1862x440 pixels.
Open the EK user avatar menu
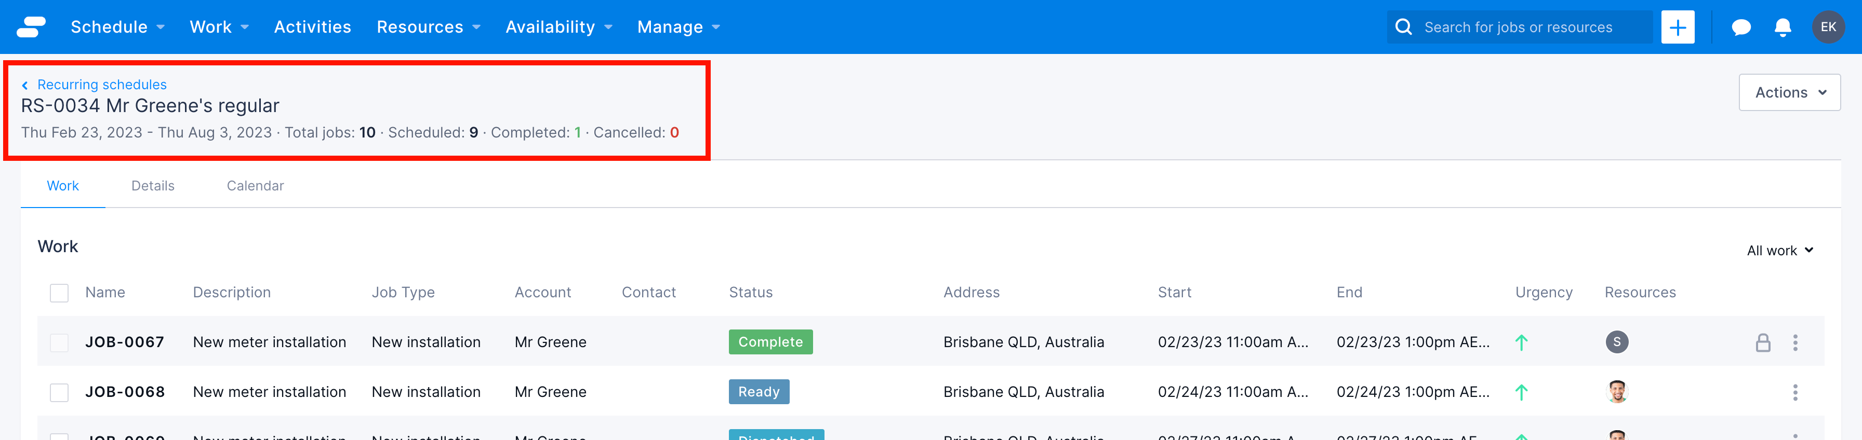pos(1827,27)
